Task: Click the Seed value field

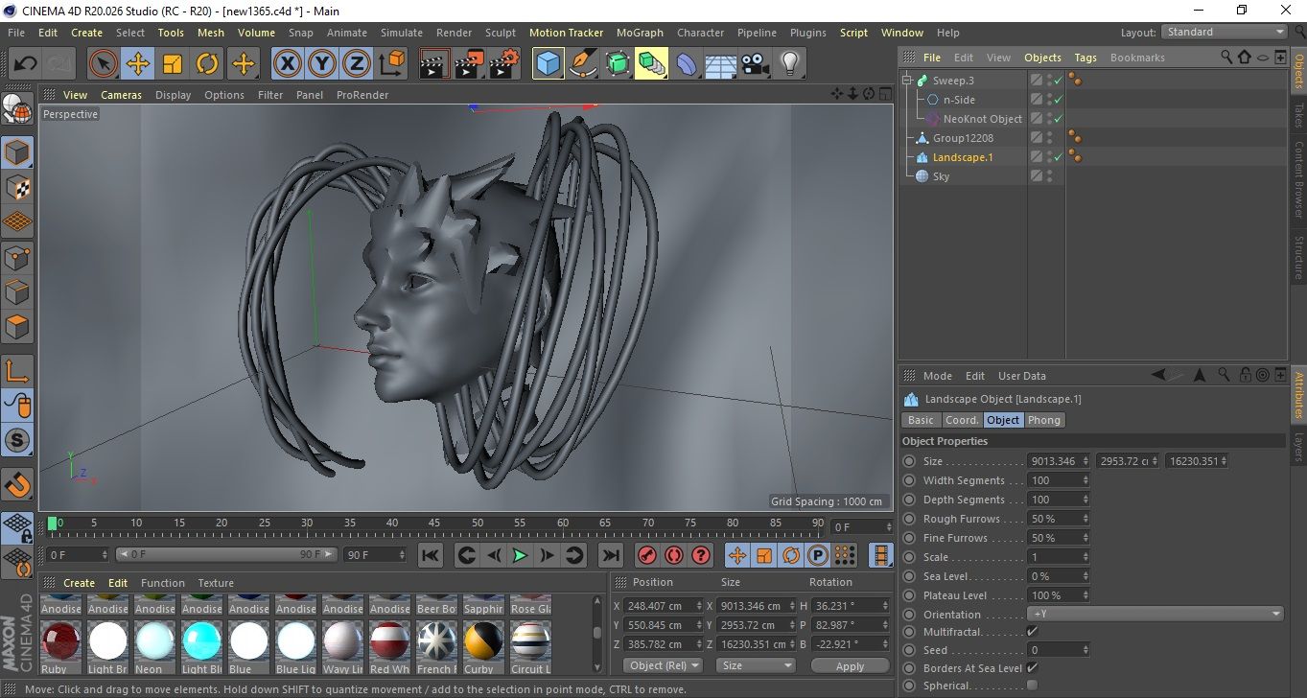Action: click(x=1060, y=650)
